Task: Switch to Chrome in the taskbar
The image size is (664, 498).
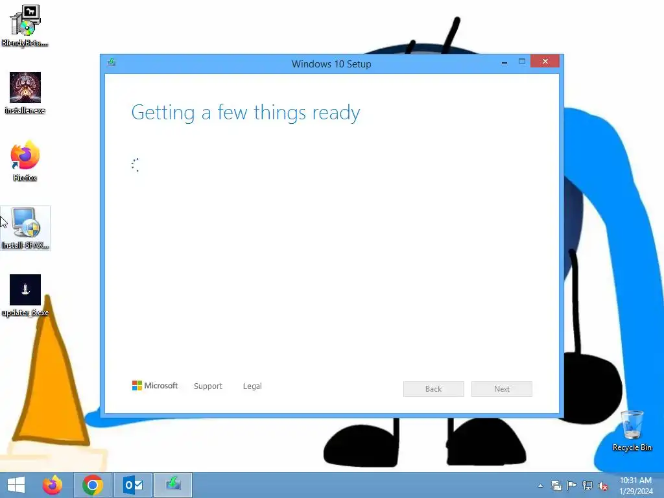Action: (x=93, y=485)
